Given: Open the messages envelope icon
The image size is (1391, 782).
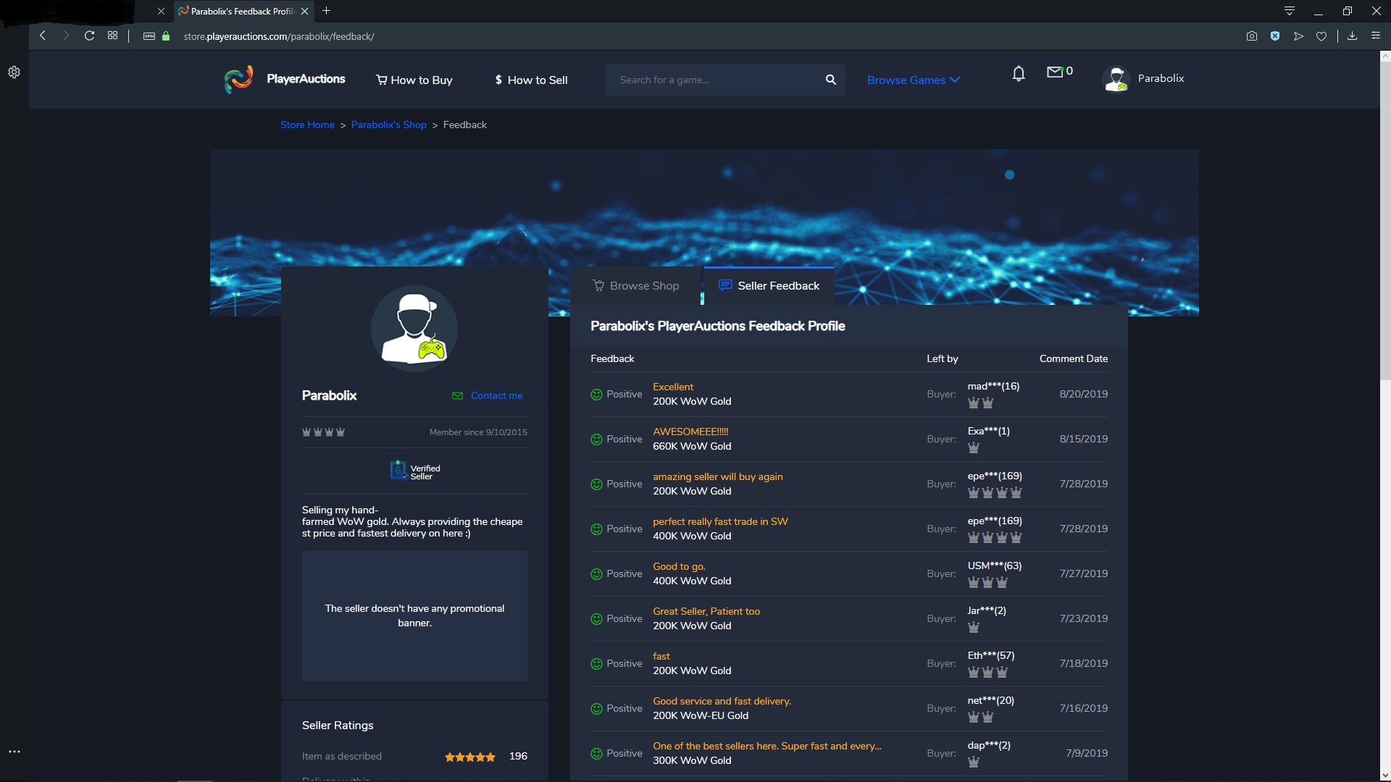Looking at the screenshot, I should point(1055,72).
